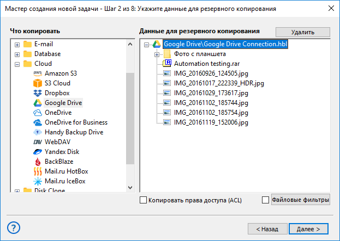Choose the Dropbox plugin icon
The width and height of the screenshot is (340, 241).
38,93
